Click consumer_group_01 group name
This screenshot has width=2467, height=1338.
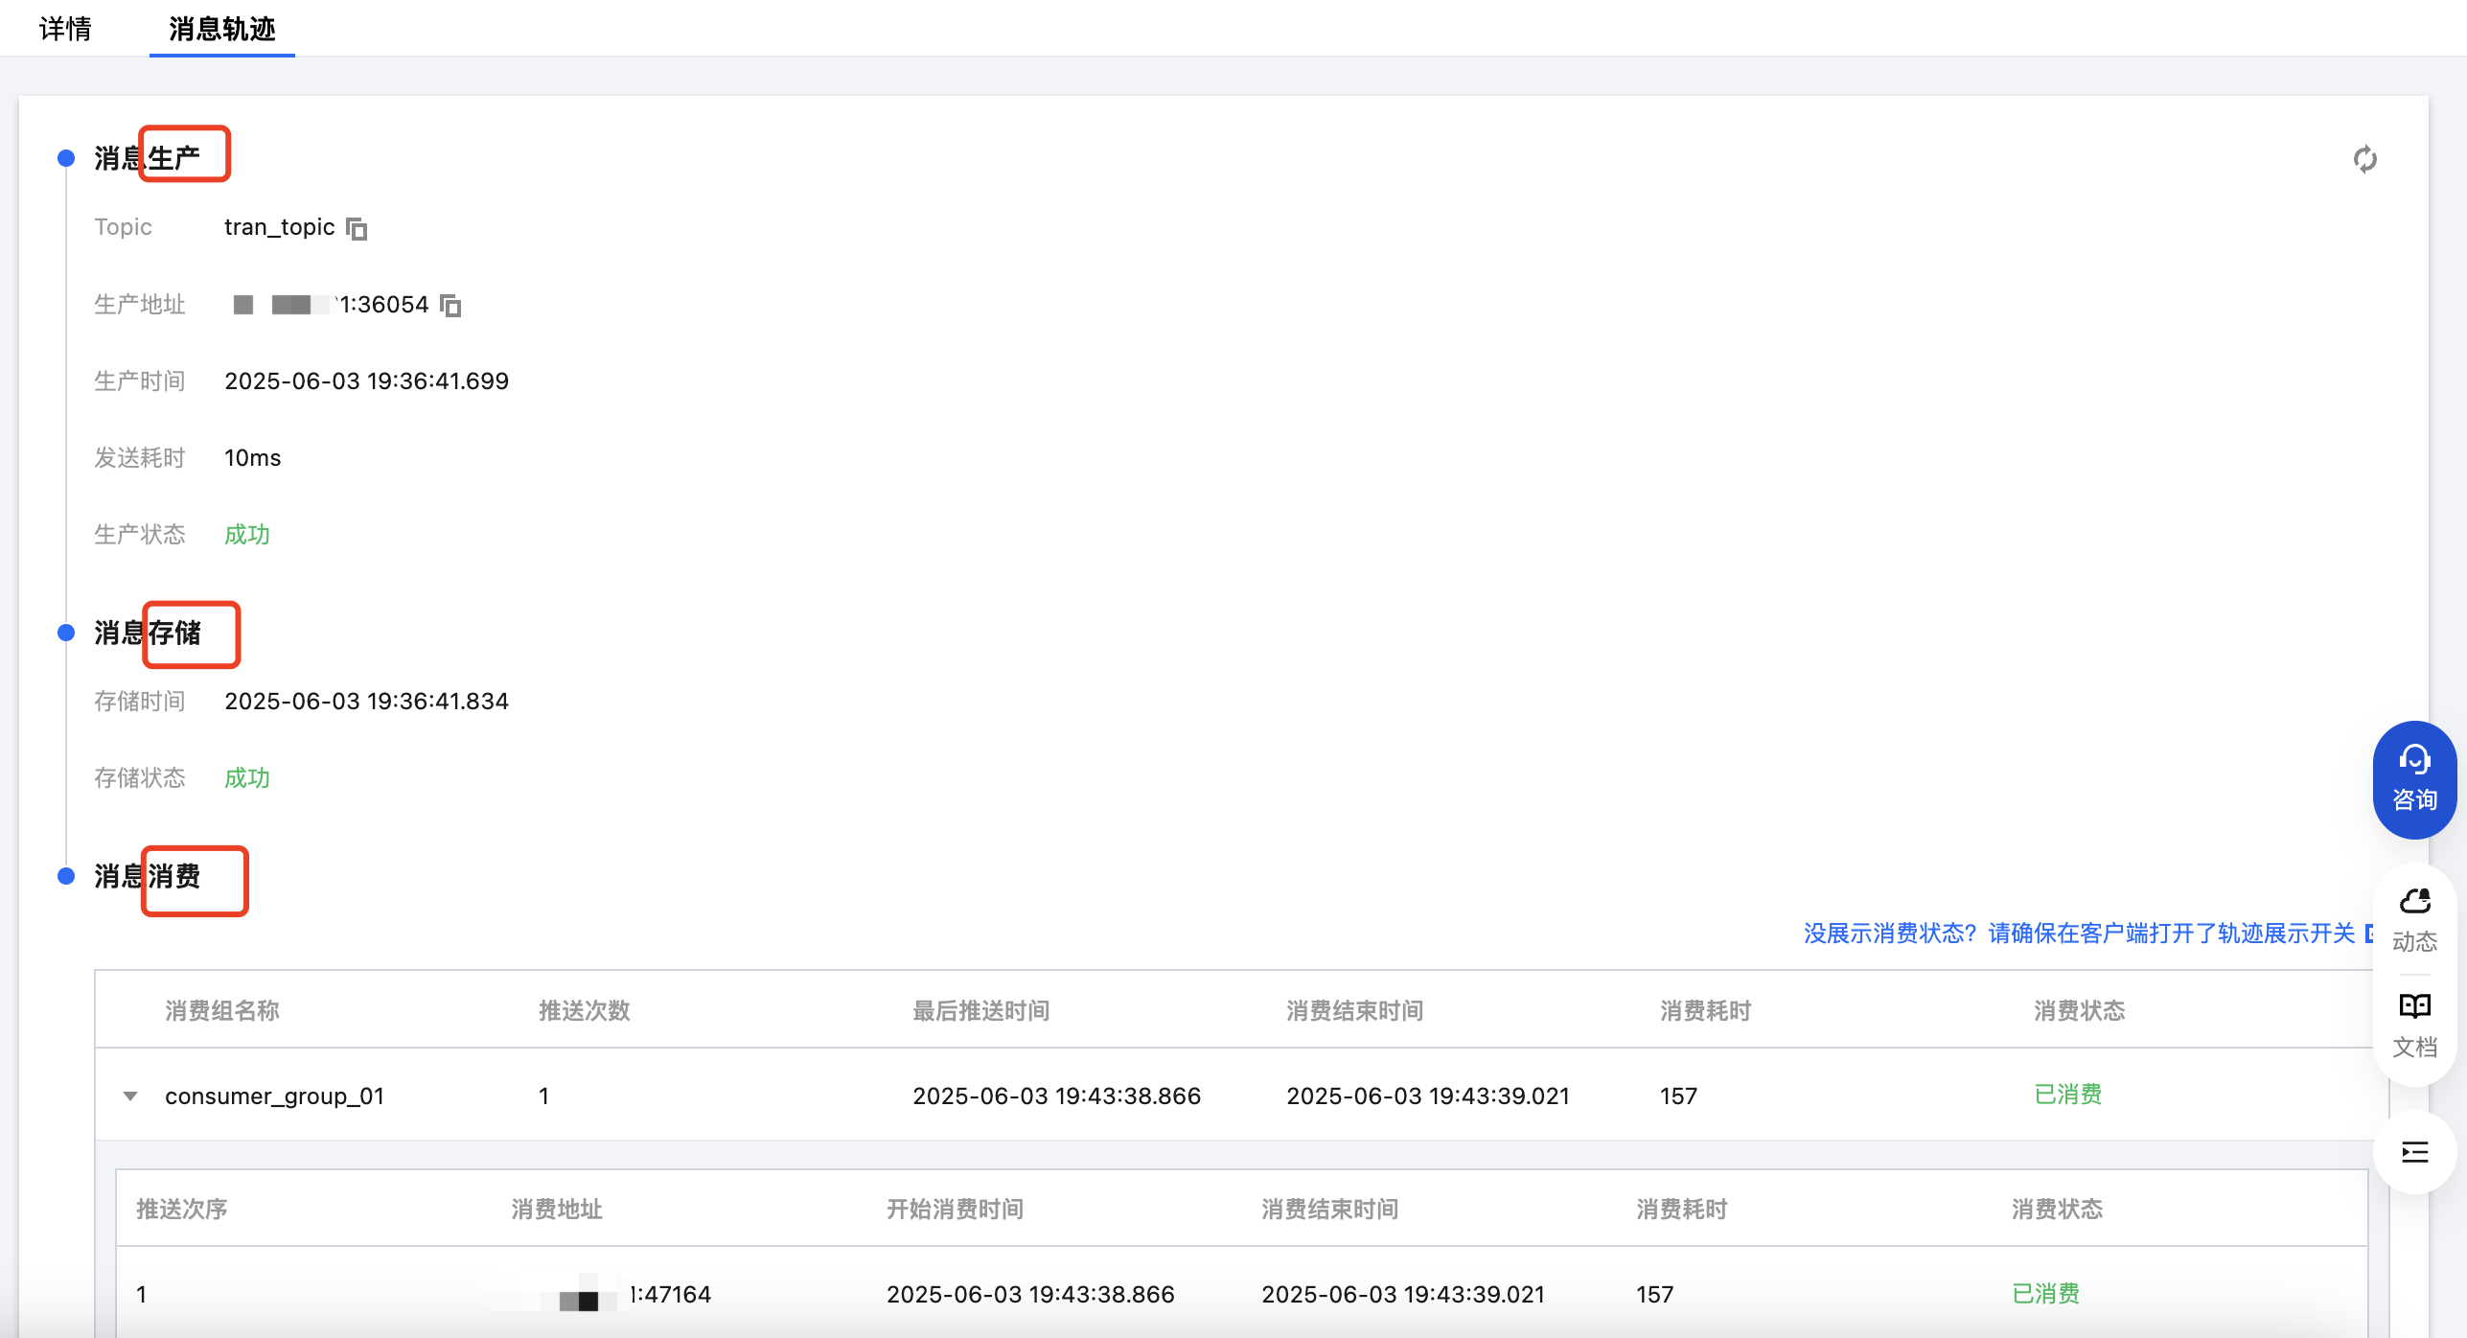coord(274,1096)
